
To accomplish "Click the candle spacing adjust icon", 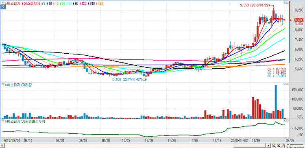I will click(283, 146).
